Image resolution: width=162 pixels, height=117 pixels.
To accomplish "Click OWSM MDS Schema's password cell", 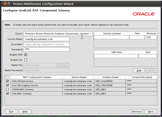I will [x=141, y=89].
